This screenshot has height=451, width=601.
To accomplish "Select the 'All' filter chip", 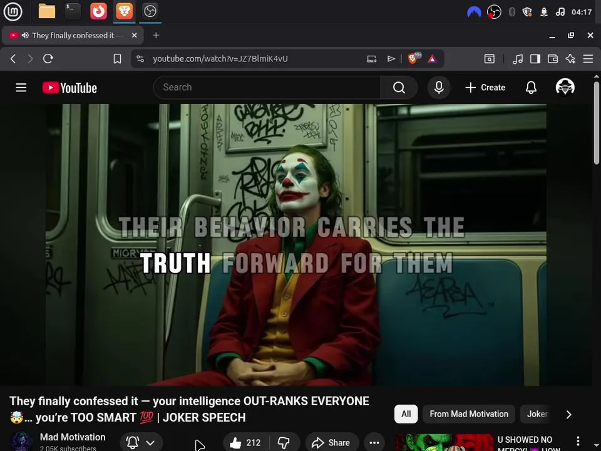I will 406,414.
